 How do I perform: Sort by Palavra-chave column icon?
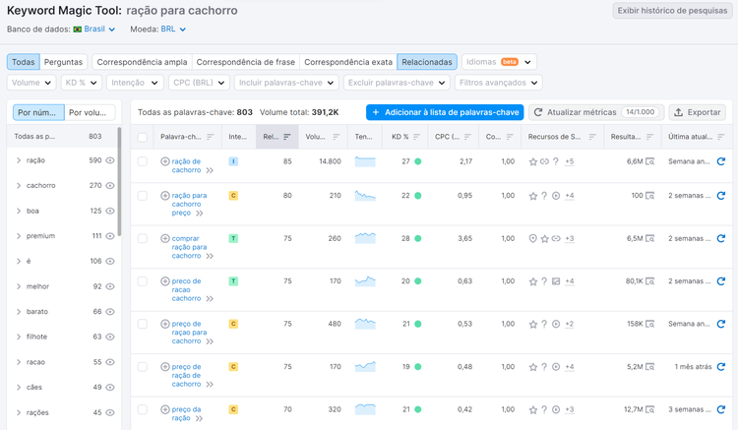pos(210,137)
